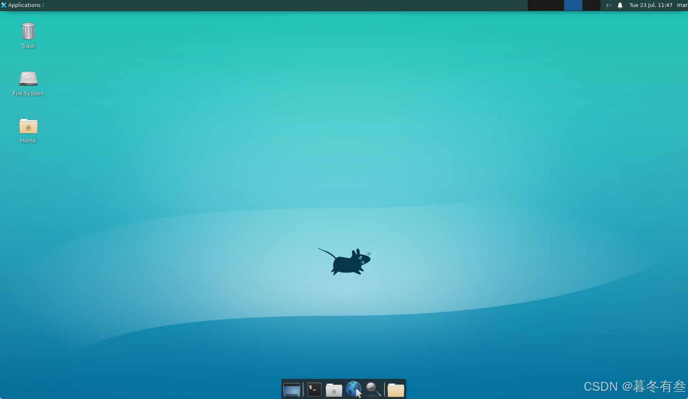The width and height of the screenshot is (688, 399).
Task: Open the Applications menu
Action: click(22, 5)
